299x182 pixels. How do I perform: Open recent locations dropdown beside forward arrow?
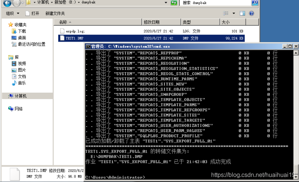[x=22, y=3]
